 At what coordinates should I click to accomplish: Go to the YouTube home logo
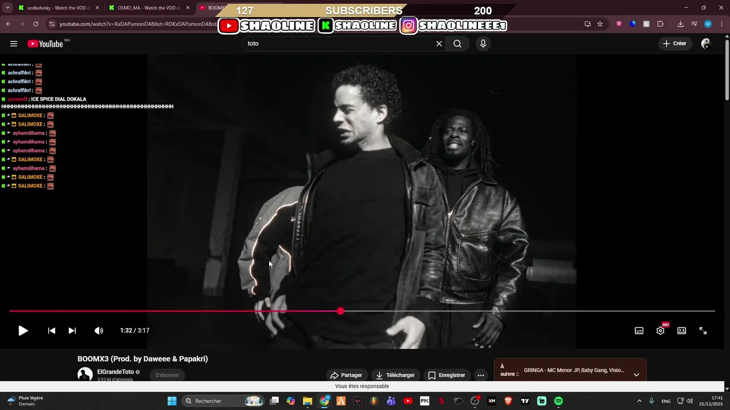[45, 44]
